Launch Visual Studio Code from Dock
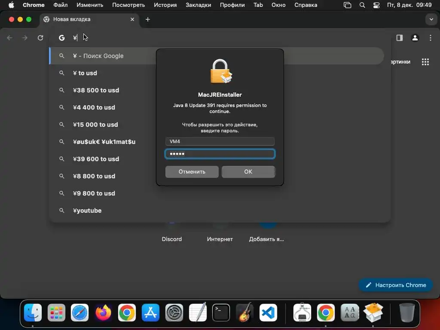Viewport: 440px width, 330px height. click(x=268, y=313)
